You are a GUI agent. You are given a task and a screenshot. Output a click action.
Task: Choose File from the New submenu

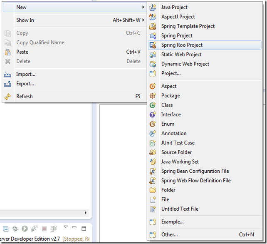coord(205,199)
